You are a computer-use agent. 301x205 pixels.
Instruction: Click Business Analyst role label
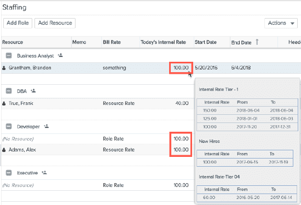[36, 56]
